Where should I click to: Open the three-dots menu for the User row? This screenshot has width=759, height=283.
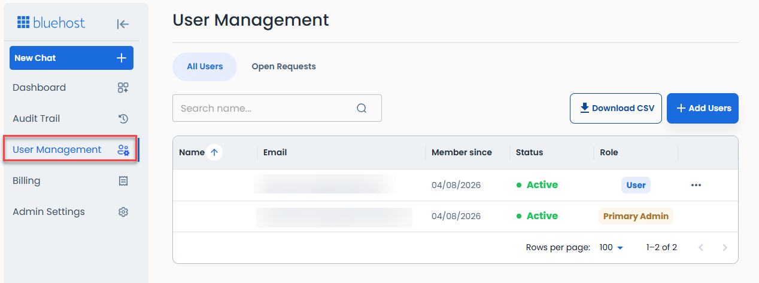[696, 185]
